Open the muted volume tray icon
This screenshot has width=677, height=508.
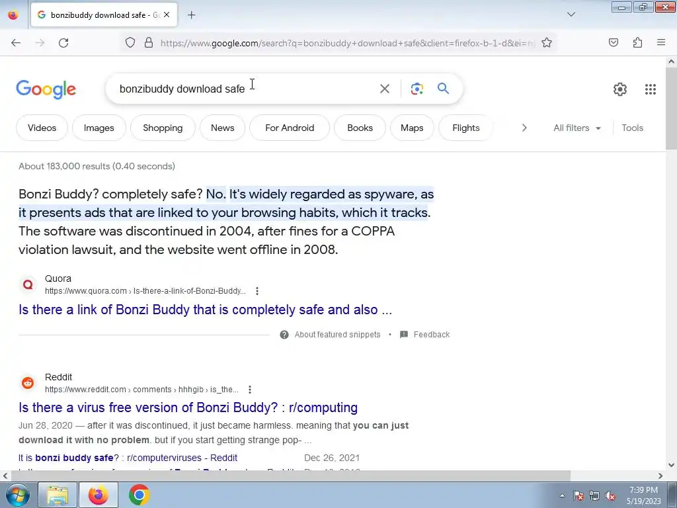tap(610, 496)
